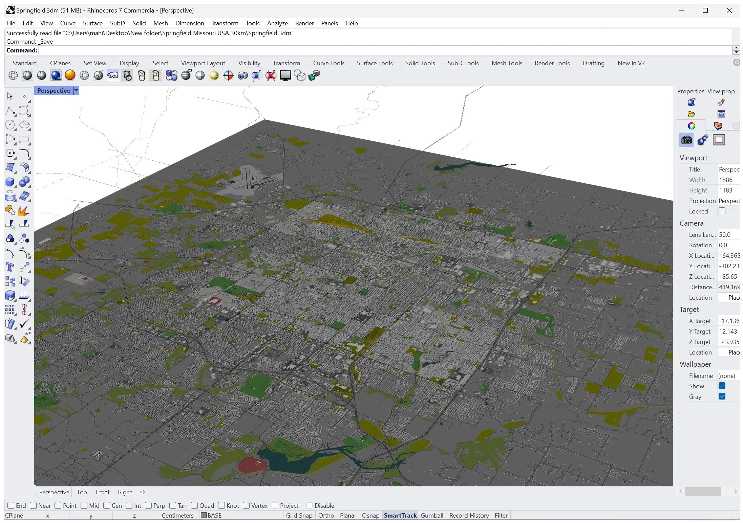Toggle the Locked checkbox for the viewport

point(723,211)
